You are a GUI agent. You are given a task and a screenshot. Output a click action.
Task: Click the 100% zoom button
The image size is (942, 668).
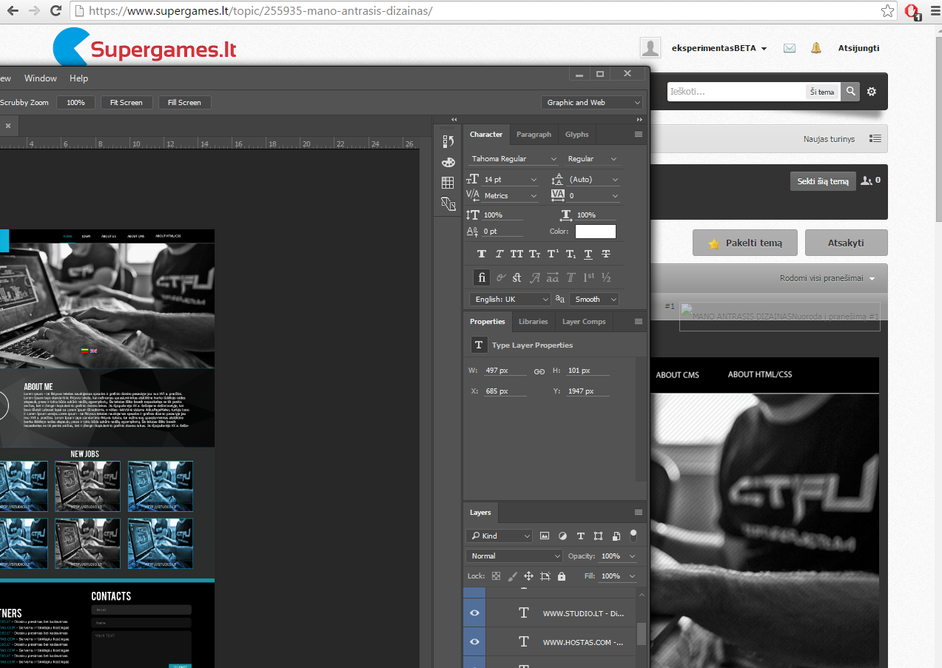click(75, 103)
